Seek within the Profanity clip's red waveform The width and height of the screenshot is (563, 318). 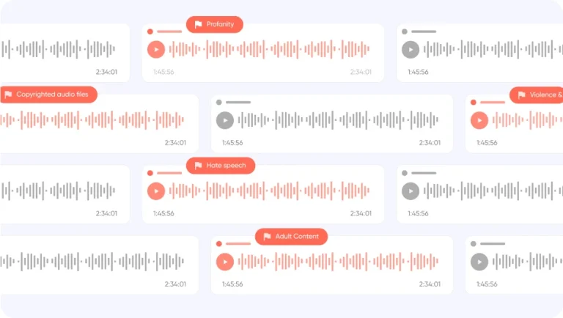(269, 50)
